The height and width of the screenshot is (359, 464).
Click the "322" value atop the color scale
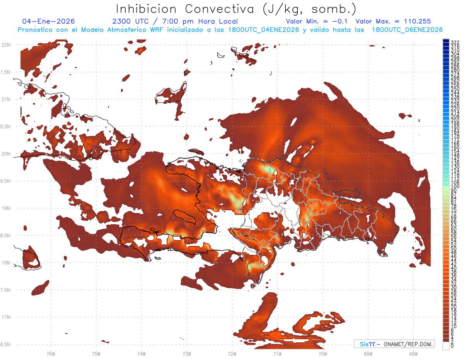[x=455, y=42]
